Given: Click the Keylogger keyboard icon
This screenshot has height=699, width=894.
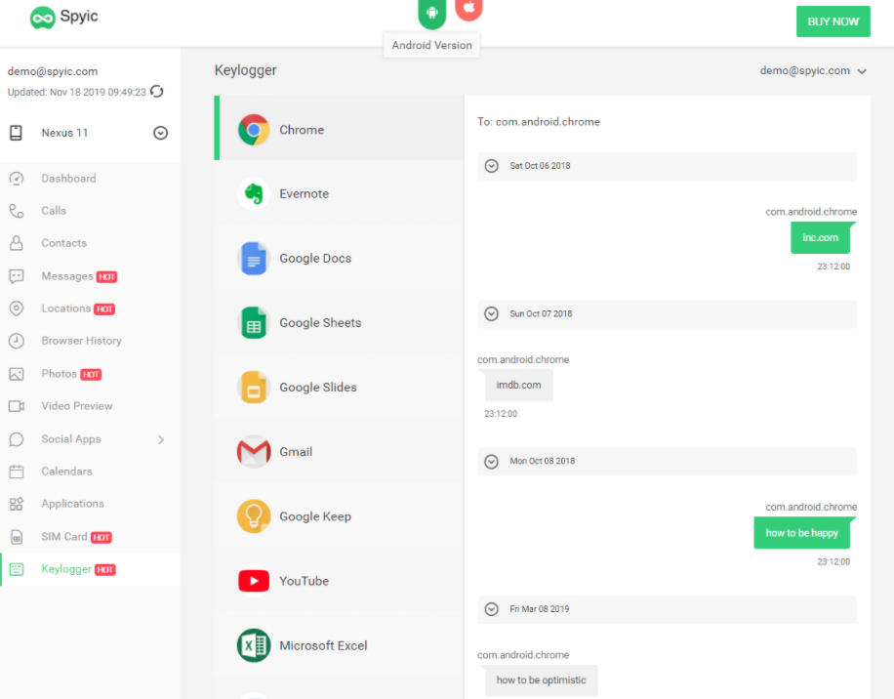Looking at the screenshot, I should (x=17, y=569).
